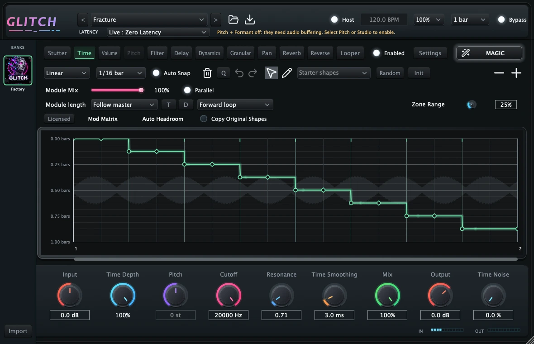Click the Zone Range knob
This screenshot has width=534, height=344.
click(x=472, y=105)
